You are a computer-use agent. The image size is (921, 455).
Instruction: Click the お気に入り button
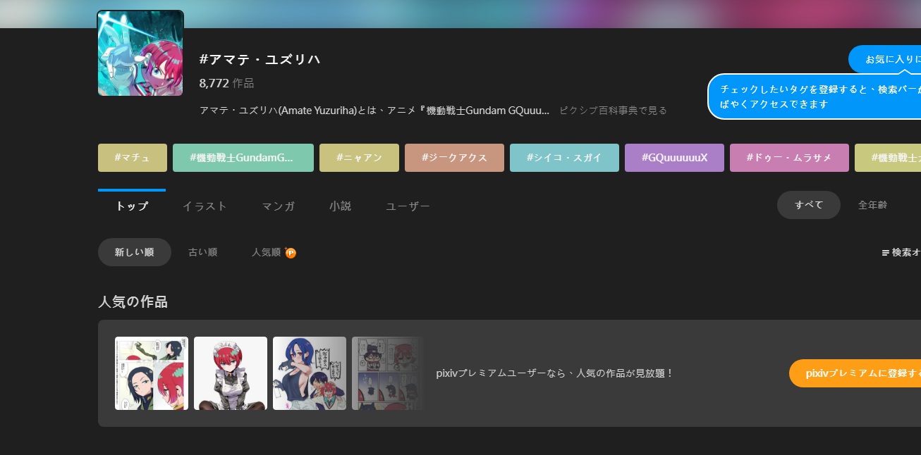(x=885, y=59)
